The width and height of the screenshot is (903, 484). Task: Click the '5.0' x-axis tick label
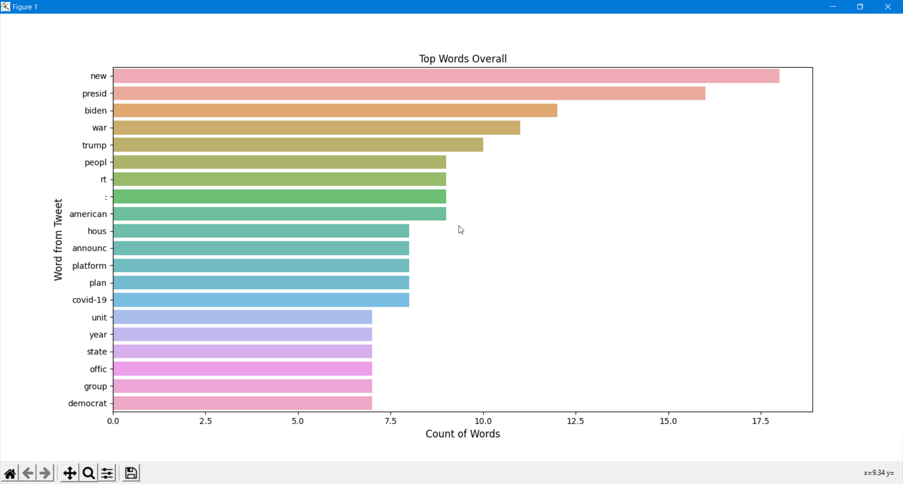coord(298,421)
